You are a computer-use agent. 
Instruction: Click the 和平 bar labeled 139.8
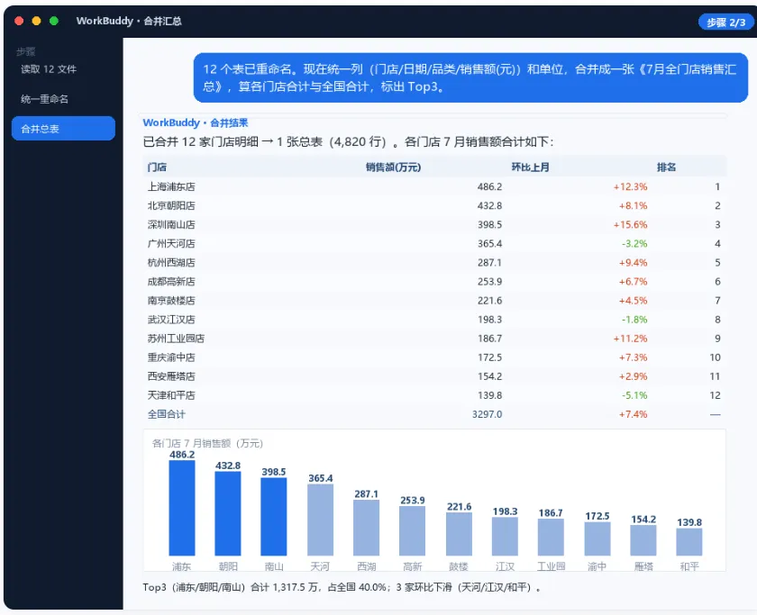[x=689, y=542]
